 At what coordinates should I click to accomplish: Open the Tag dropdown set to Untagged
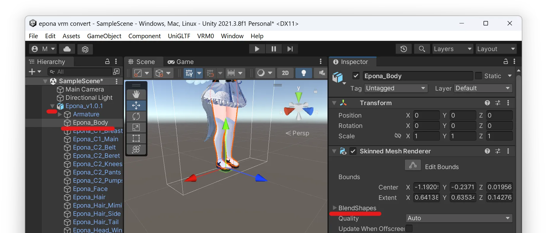[x=396, y=88]
